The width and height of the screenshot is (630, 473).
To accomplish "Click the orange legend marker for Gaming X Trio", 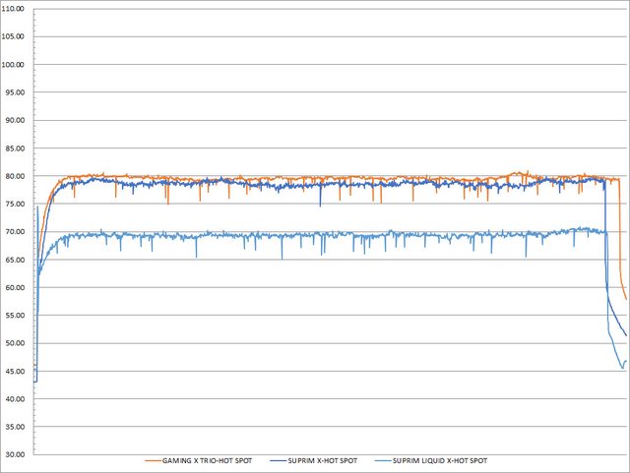I will [154, 460].
